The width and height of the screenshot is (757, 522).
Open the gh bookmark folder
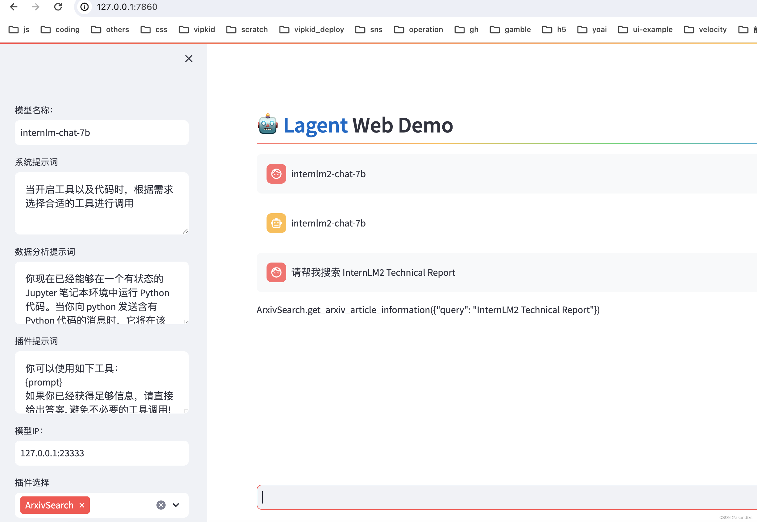(467, 30)
